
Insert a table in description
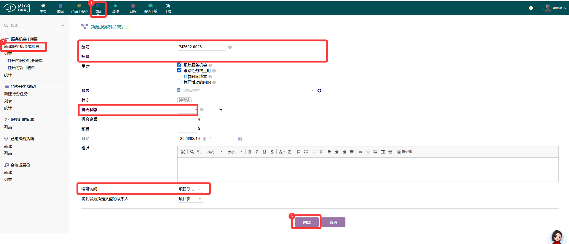(383, 152)
